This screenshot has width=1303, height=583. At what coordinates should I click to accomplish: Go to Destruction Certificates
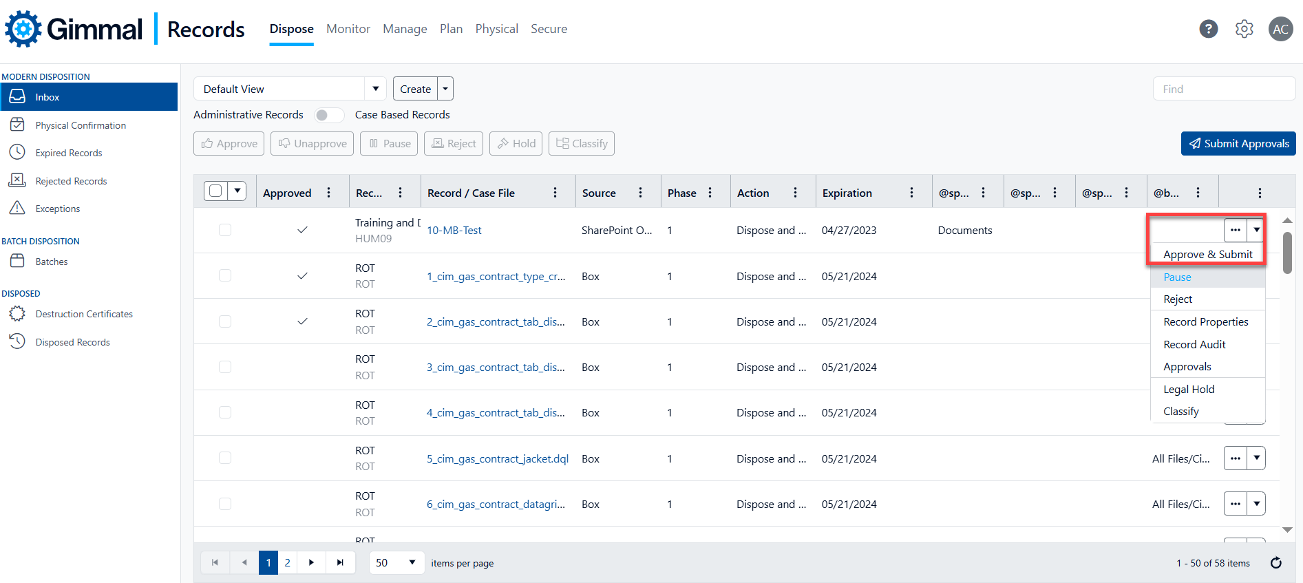84,314
